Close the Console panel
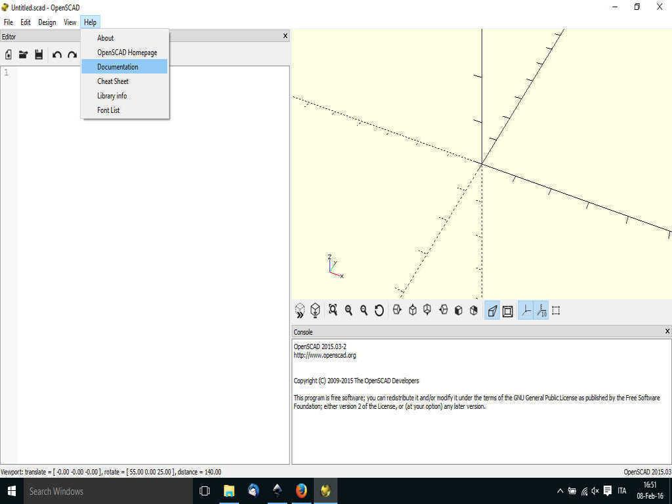672x504 pixels. (x=667, y=331)
